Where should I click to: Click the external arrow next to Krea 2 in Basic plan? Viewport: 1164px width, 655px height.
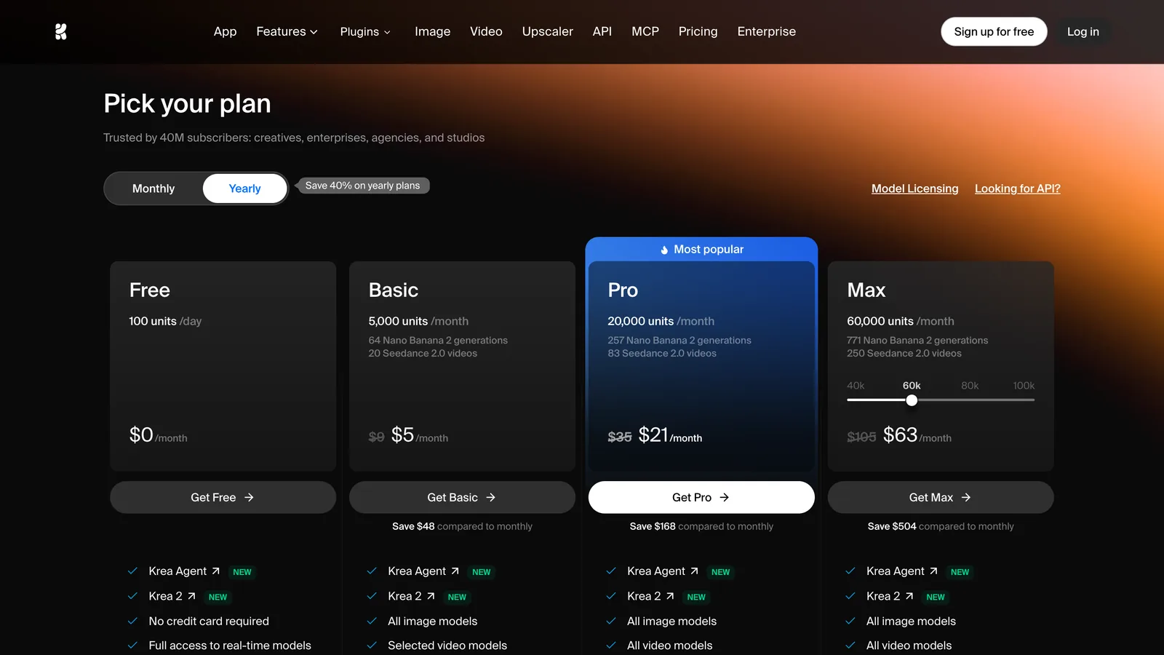coord(431,596)
